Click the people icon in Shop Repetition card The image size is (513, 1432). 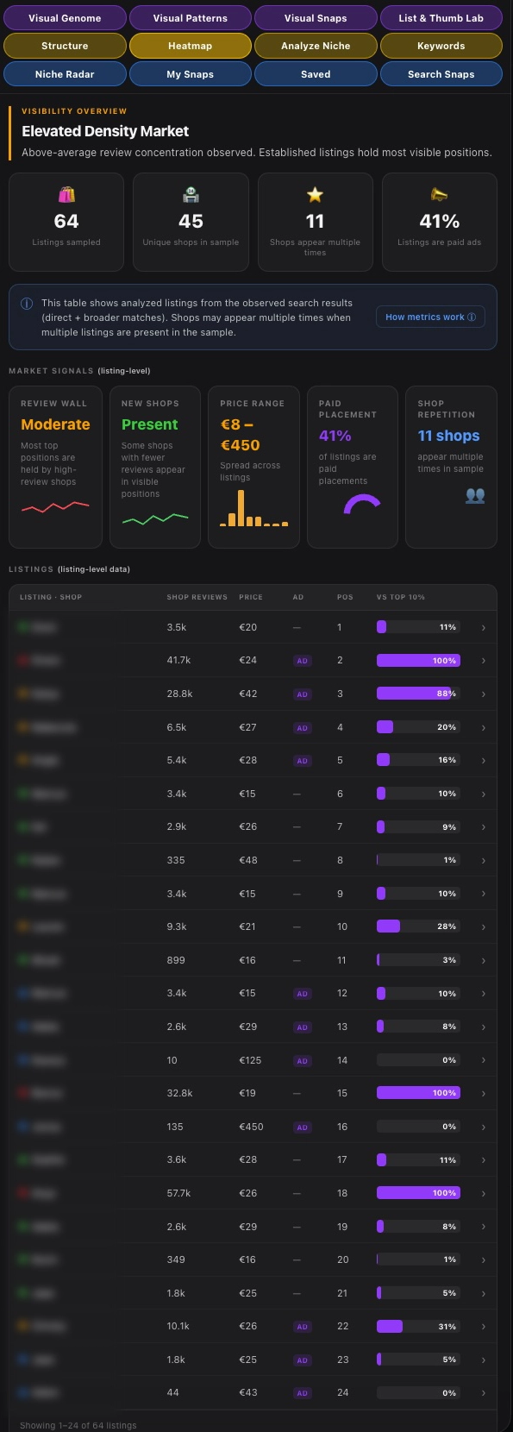(x=475, y=495)
